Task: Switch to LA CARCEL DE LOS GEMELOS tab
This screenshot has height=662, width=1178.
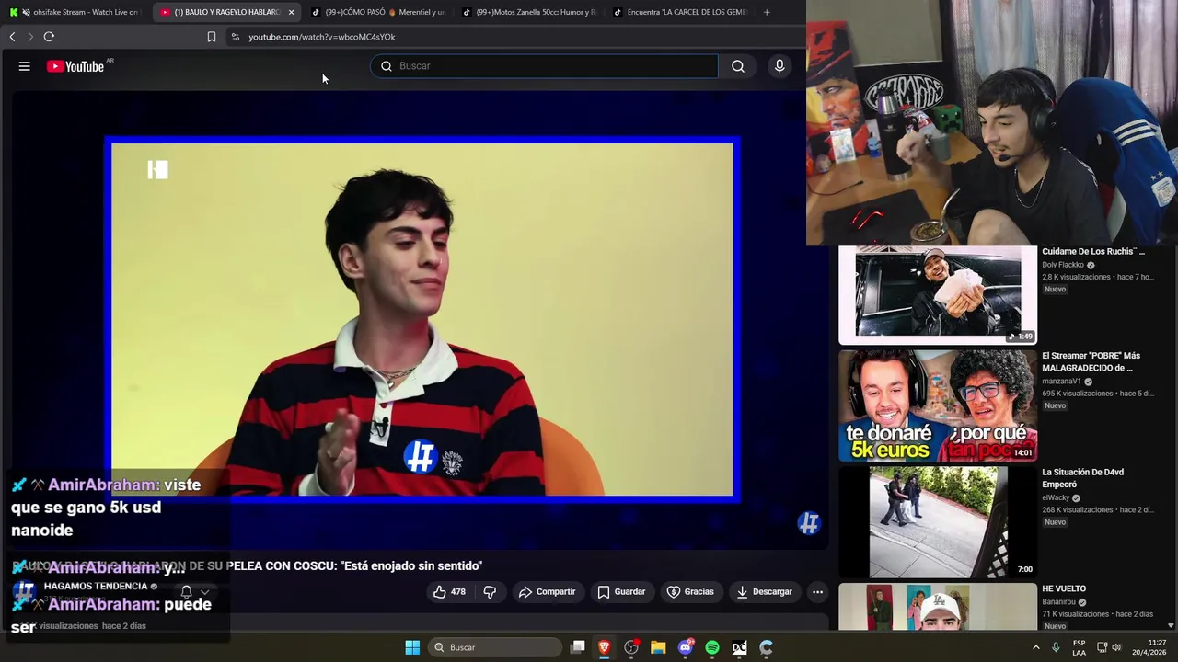Action: 679,12
